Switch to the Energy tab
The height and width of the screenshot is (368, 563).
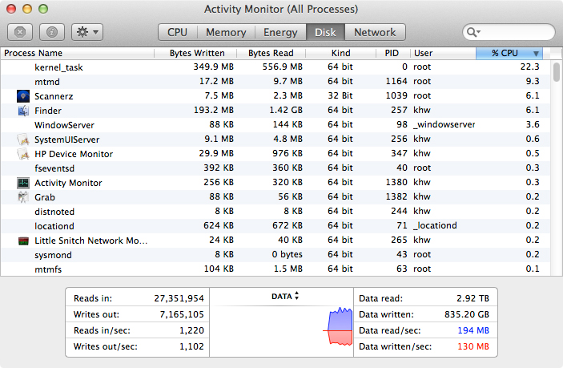tap(280, 32)
